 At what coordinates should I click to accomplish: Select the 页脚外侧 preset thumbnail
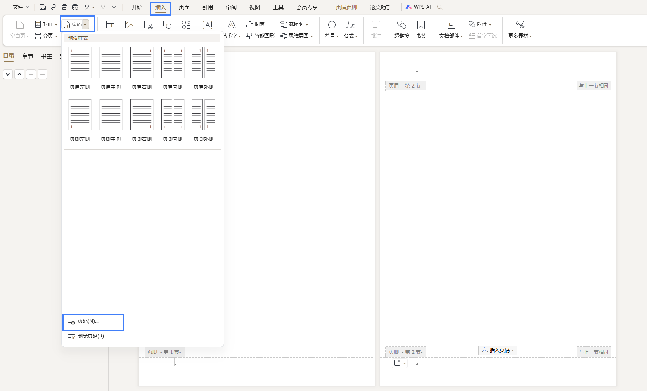click(204, 115)
